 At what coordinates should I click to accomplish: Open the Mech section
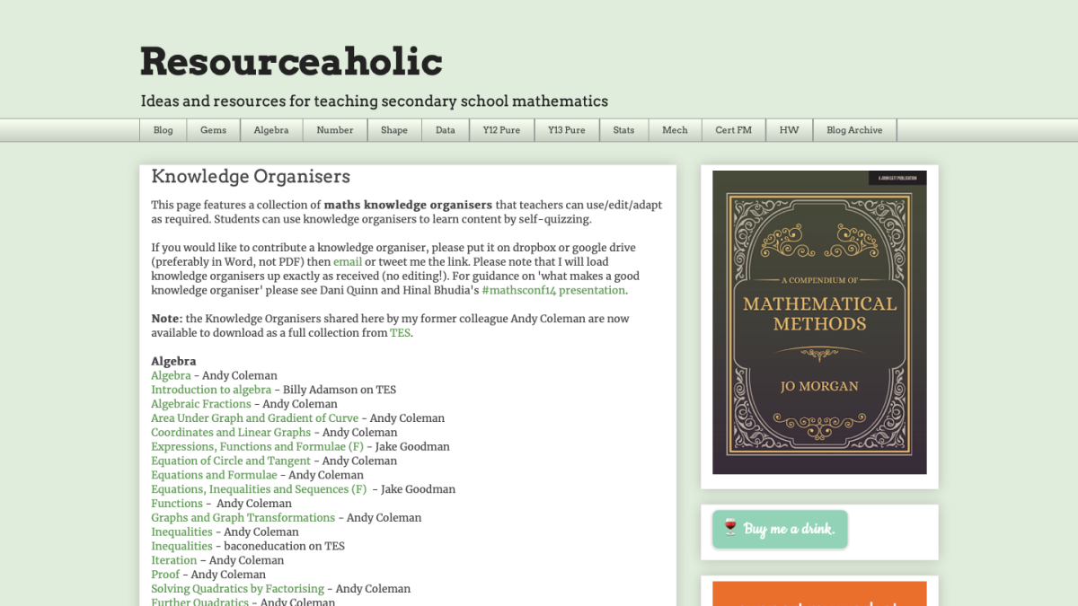(x=674, y=129)
